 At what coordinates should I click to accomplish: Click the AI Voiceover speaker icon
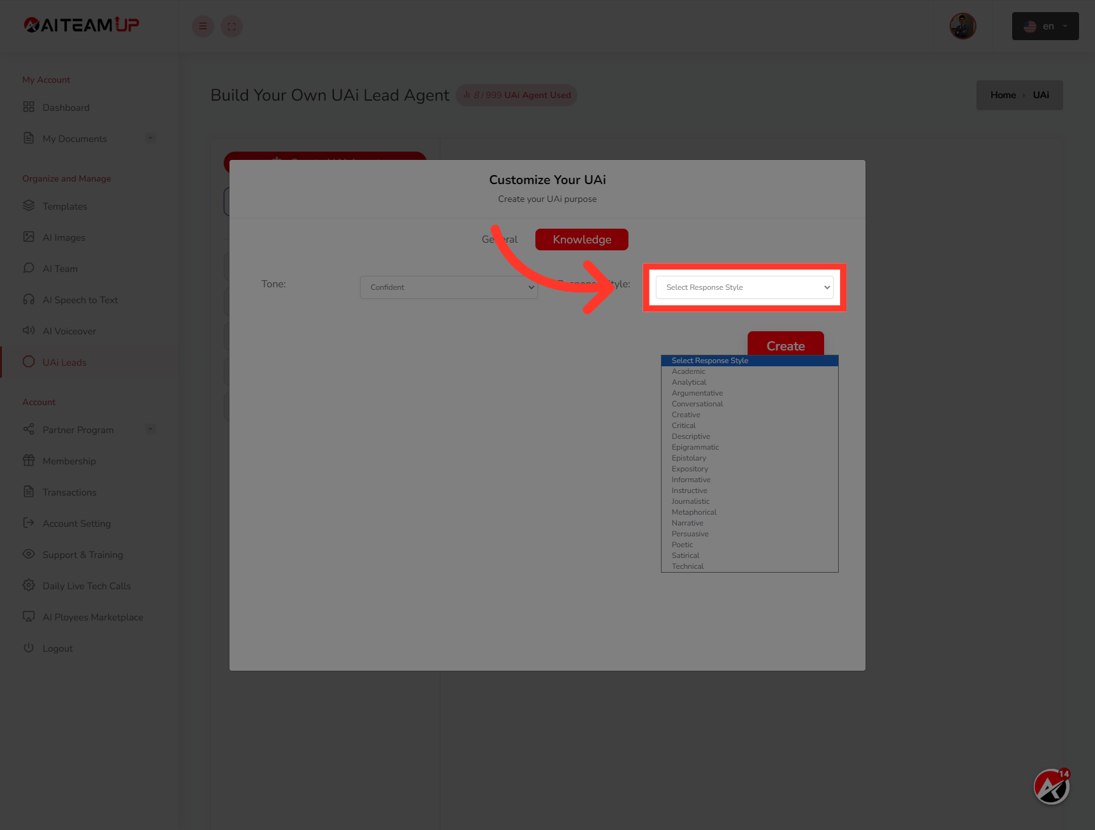(x=29, y=331)
